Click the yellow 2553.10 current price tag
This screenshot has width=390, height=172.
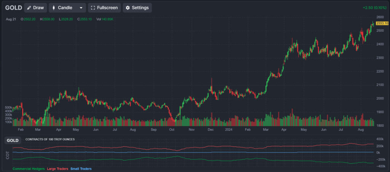pyautogui.click(x=382, y=24)
